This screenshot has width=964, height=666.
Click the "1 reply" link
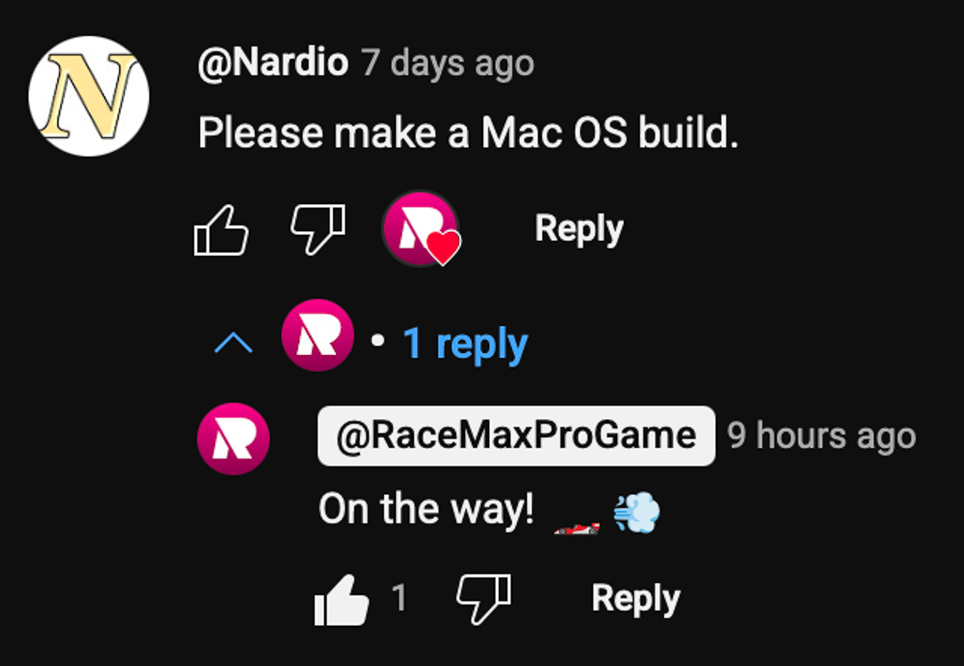(465, 344)
